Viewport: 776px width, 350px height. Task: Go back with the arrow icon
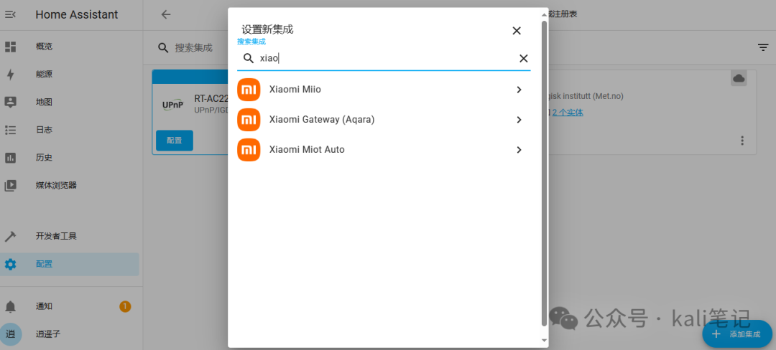click(166, 14)
